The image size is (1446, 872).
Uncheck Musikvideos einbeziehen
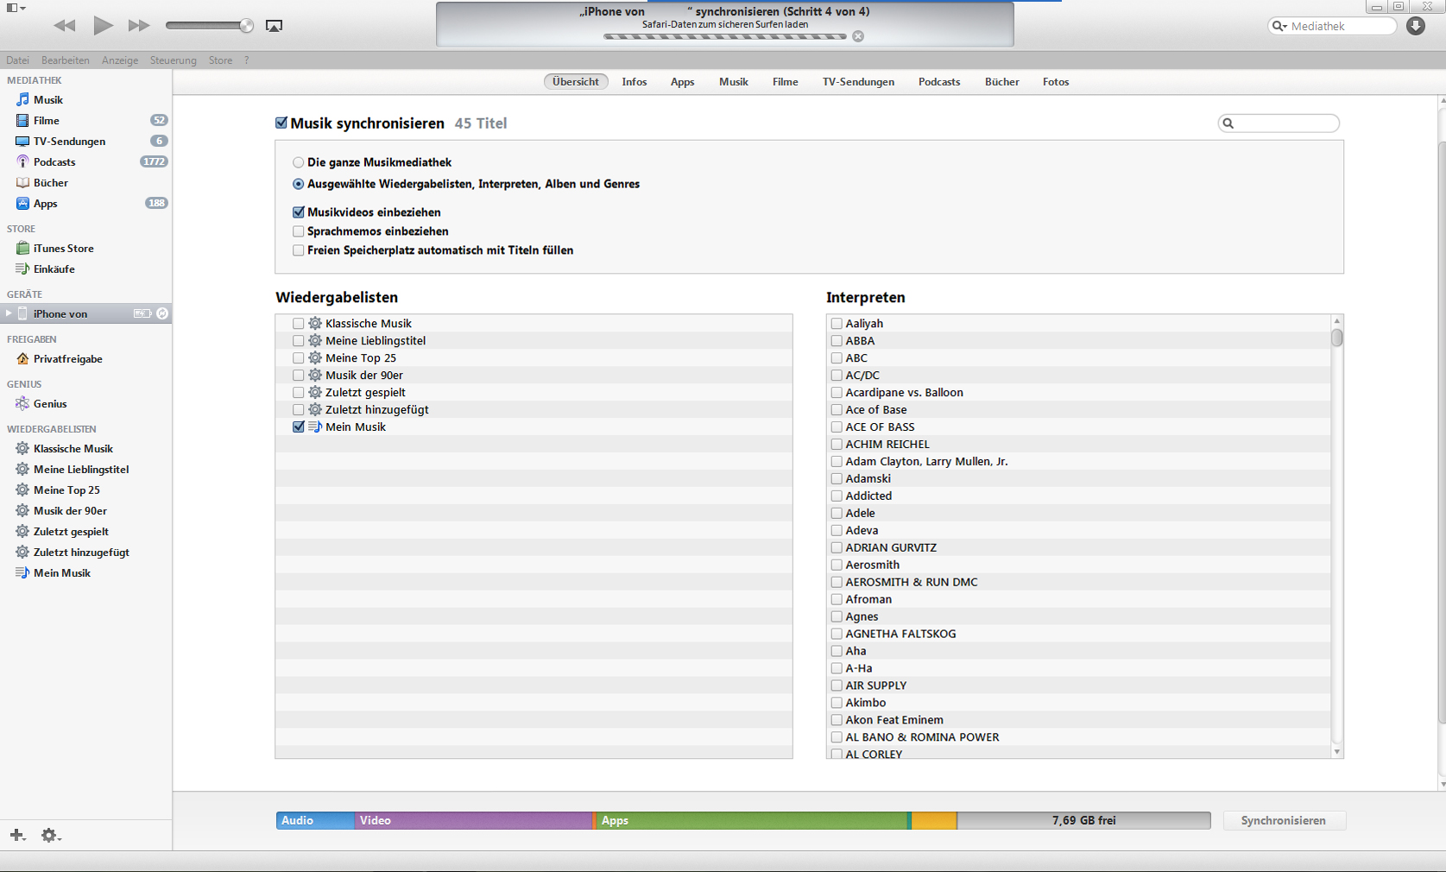[x=299, y=212]
